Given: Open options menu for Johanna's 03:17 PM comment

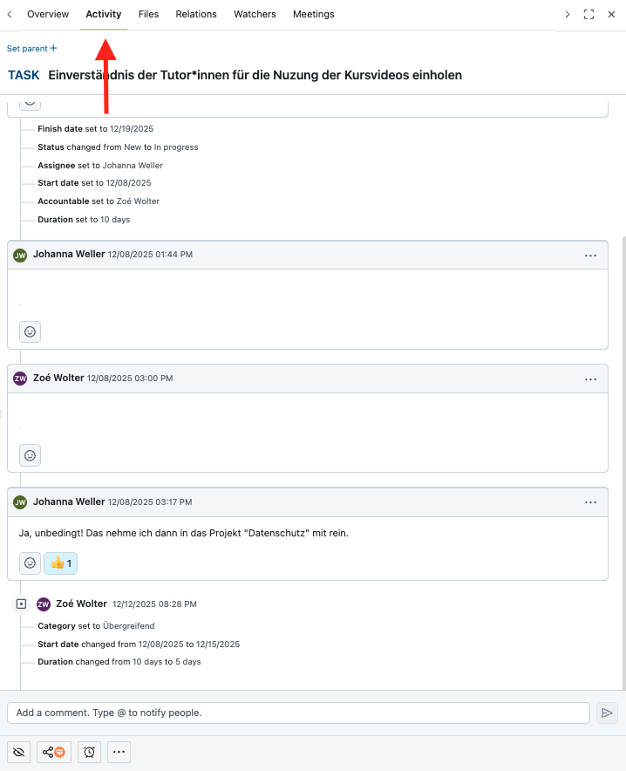Looking at the screenshot, I should 590,502.
